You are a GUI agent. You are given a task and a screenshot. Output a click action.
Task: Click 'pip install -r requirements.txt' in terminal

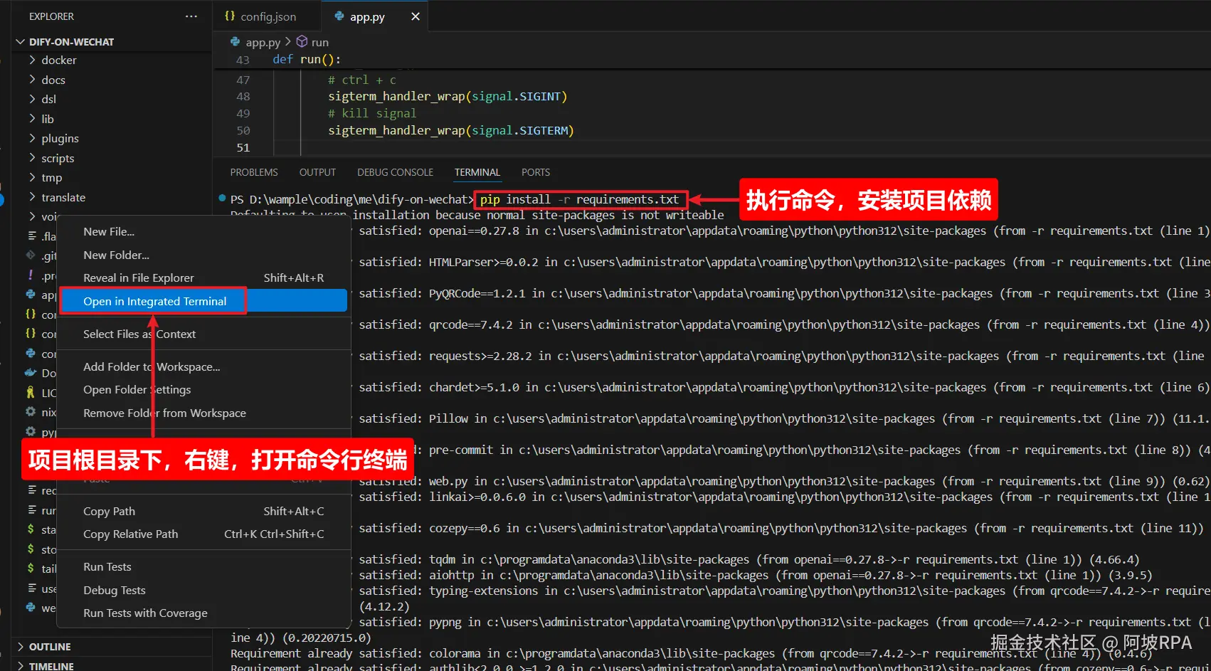click(580, 199)
